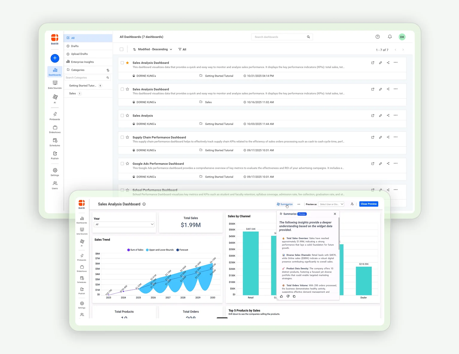459x354 pixels.
Task: Tick the select-all checkbox above the dashboard list
Action: pos(122,49)
